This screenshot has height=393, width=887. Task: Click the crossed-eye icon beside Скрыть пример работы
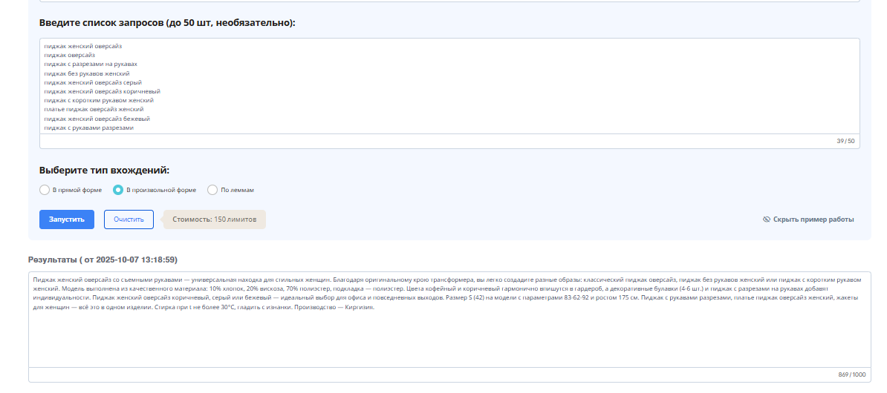[766, 219]
